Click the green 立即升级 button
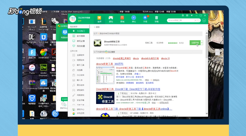 pyautogui.click(x=195, y=43)
